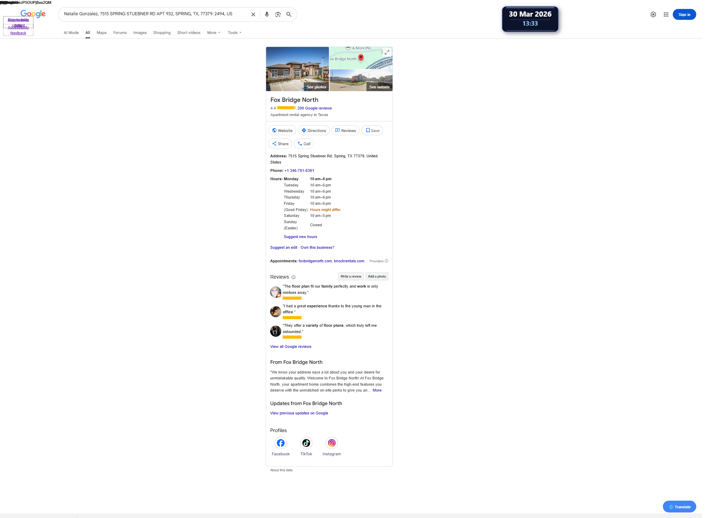Switch to the Images tab

pos(140,33)
